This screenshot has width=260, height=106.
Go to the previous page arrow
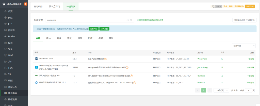click(x=198, y=90)
